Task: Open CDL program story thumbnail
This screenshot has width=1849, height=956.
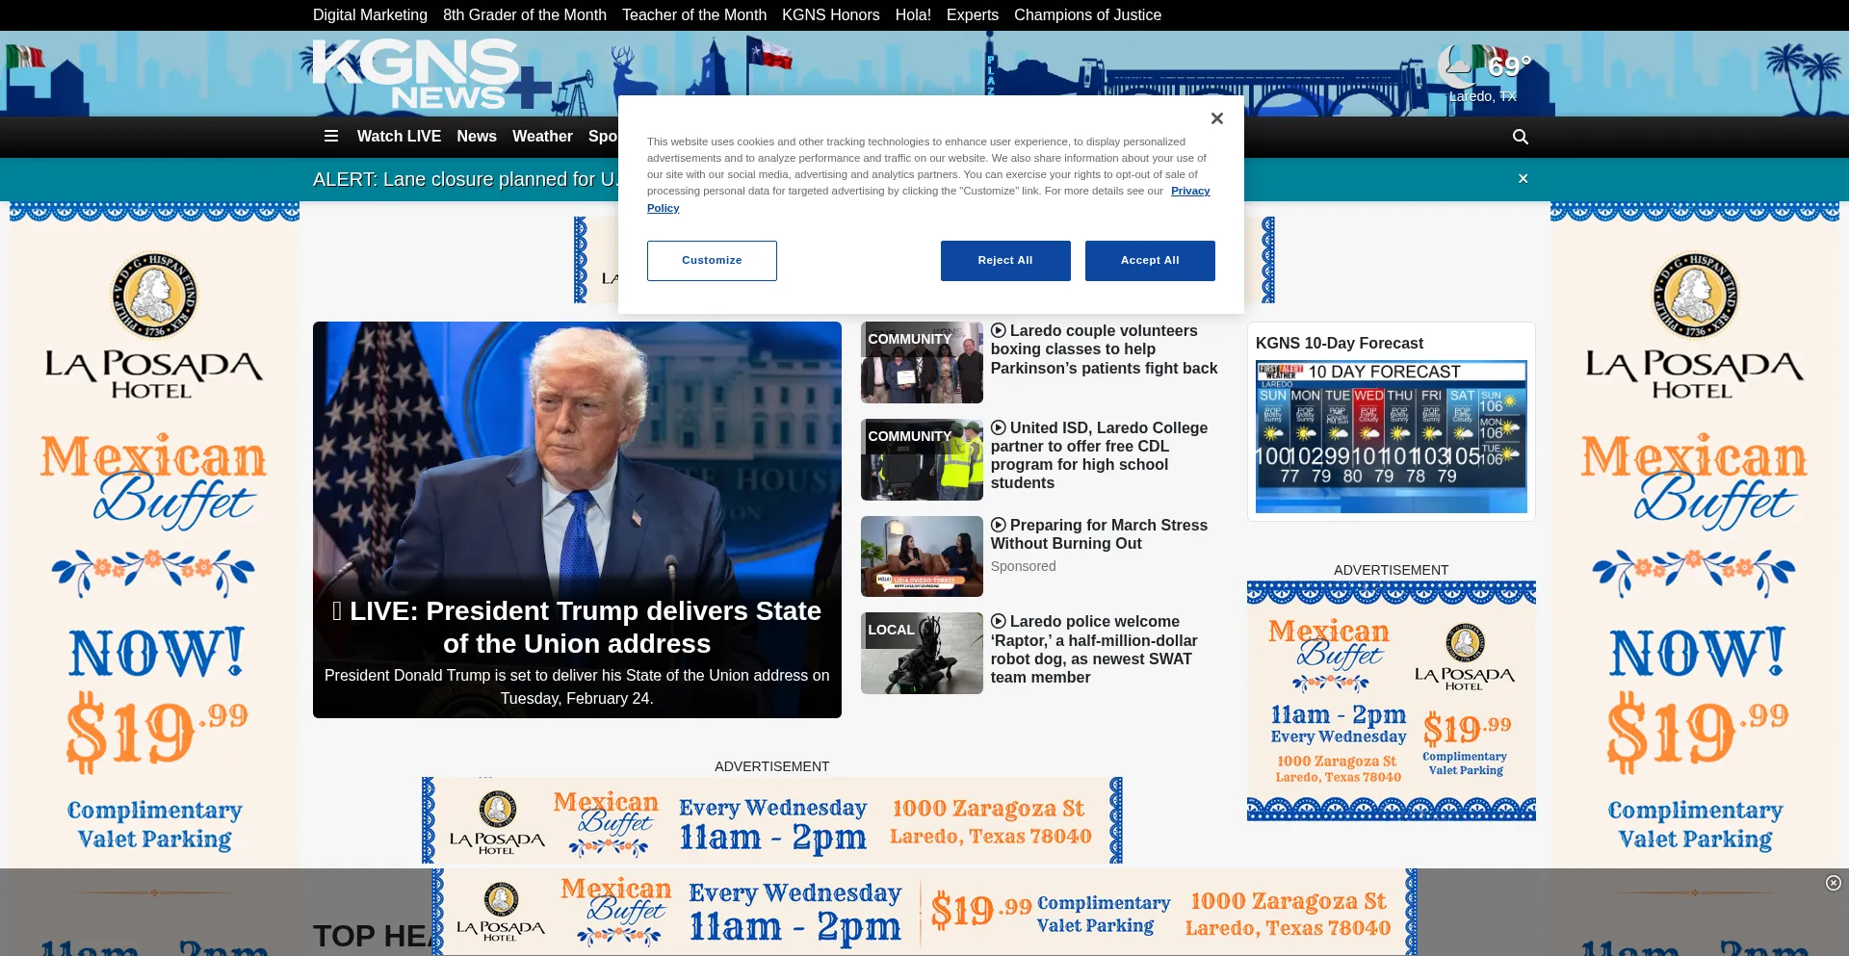Action: pos(922,460)
